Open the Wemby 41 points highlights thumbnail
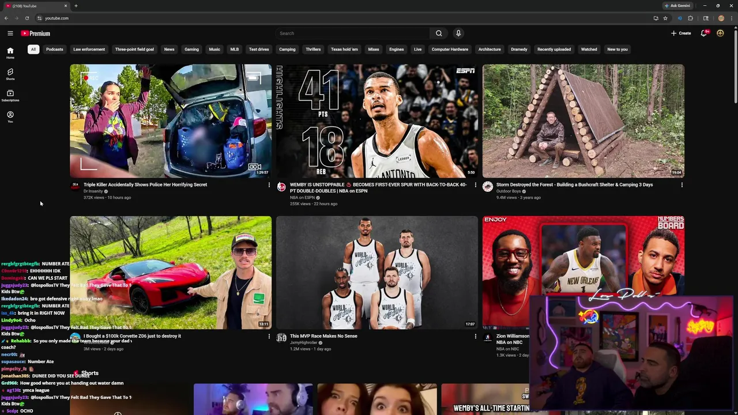738x415 pixels. coord(377,121)
